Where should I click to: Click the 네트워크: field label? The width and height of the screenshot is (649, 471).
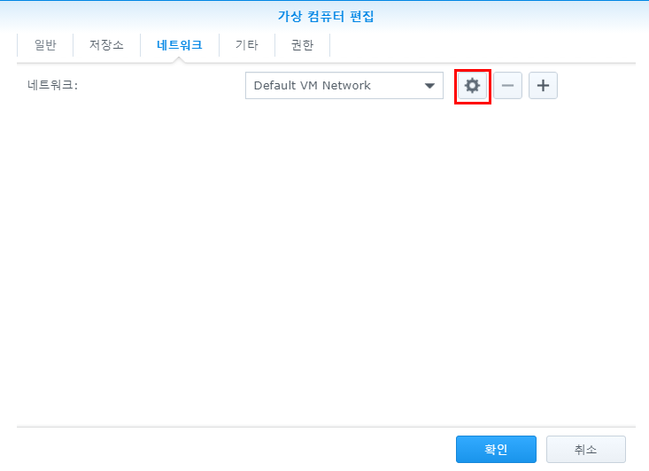(x=52, y=85)
